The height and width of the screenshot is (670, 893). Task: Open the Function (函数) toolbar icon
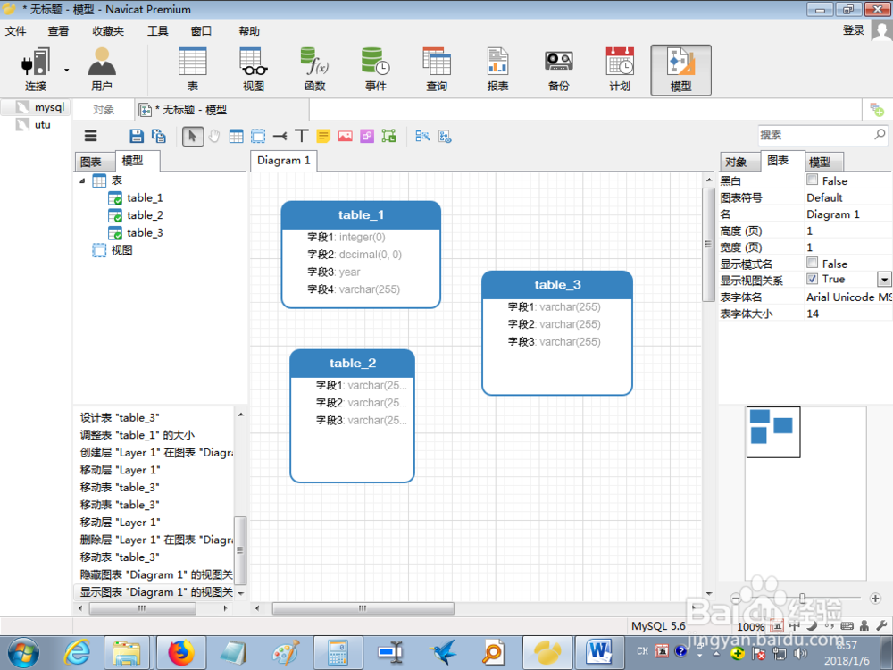click(314, 70)
